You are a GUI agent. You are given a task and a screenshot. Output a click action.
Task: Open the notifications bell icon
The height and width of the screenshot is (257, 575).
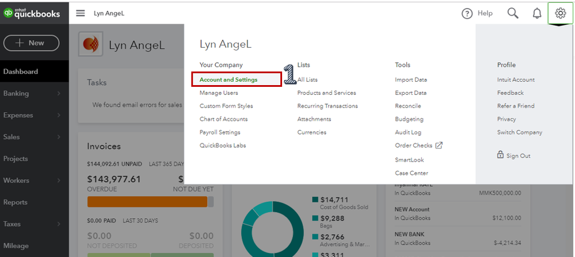pyautogui.click(x=536, y=14)
